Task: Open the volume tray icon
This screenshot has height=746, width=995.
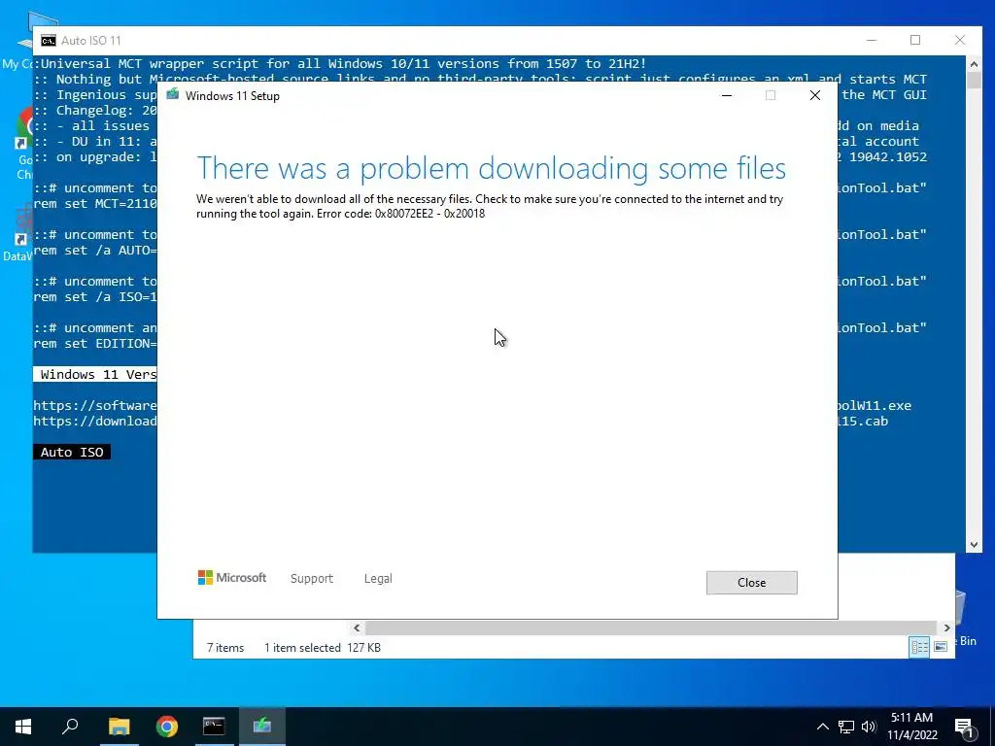Action: click(x=869, y=727)
